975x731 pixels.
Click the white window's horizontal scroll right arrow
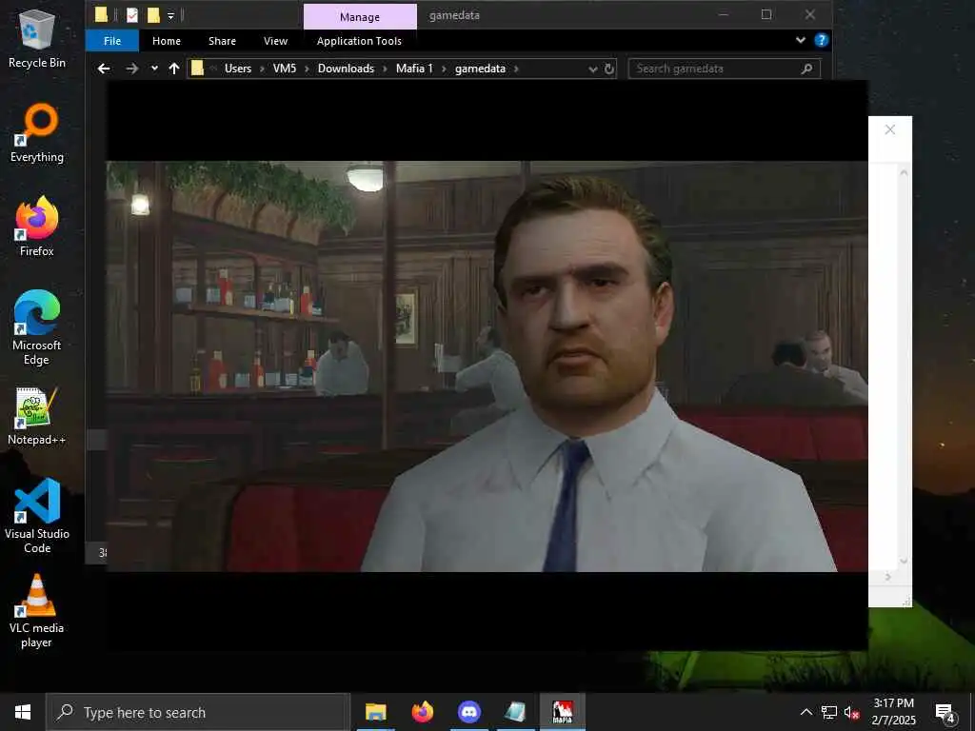887,577
